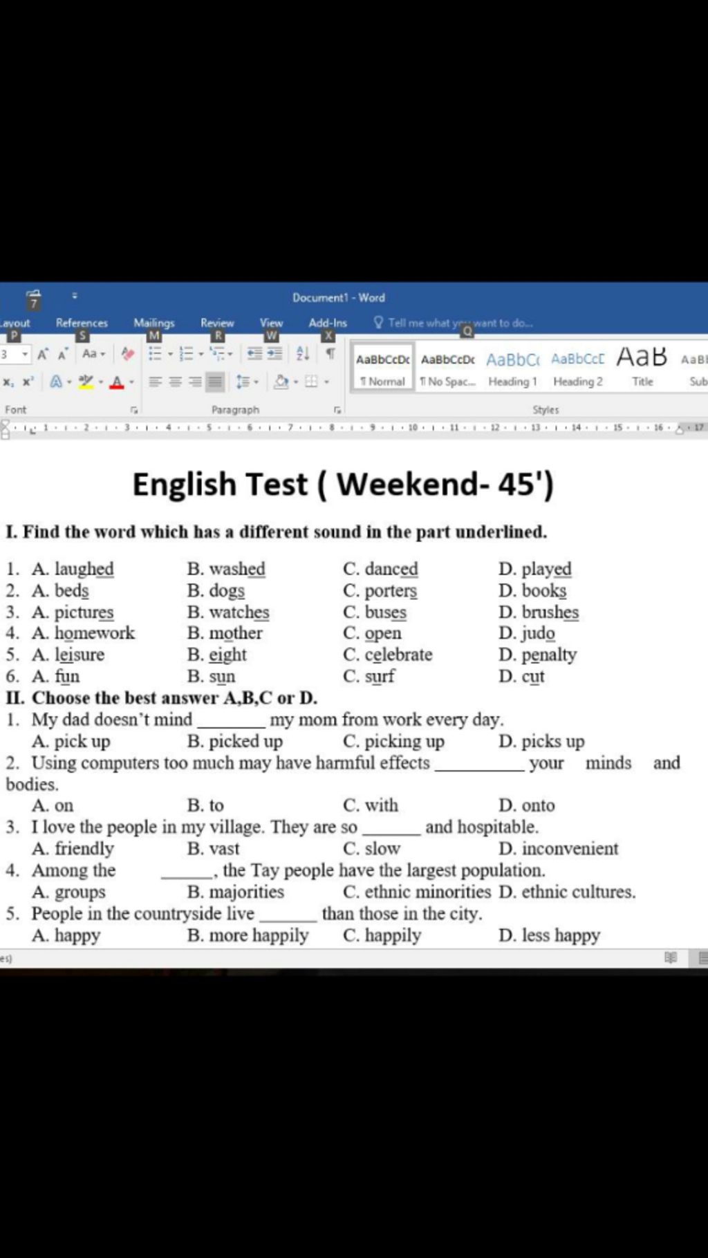Click the Decrease Indent icon
The width and height of the screenshot is (708, 1258).
click(255, 354)
